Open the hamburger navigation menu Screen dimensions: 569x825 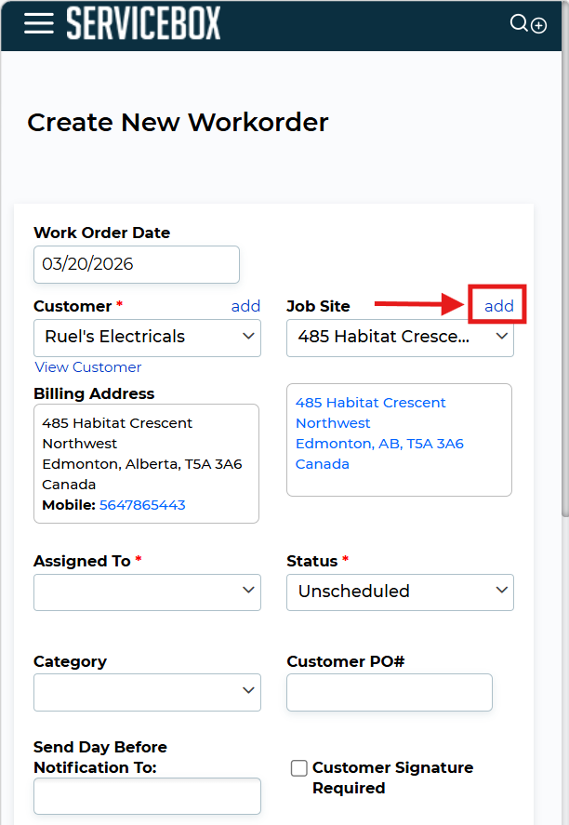[x=39, y=23]
